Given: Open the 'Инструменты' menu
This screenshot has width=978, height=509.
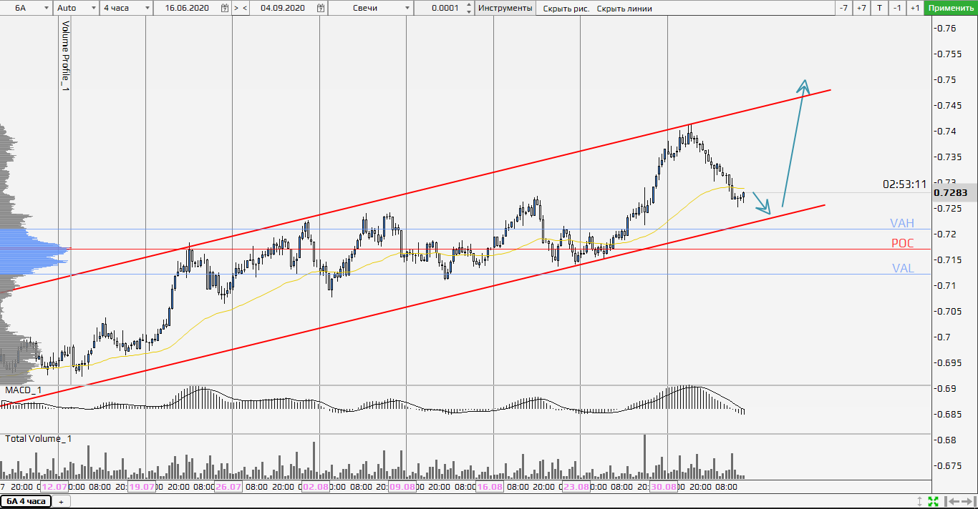Looking at the screenshot, I should pyautogui.click(x=505, y=8).
